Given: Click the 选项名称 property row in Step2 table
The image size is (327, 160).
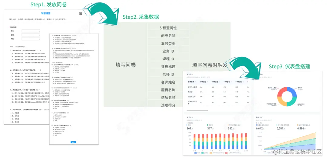Looking at the screenshot, I should coord(168,98).
